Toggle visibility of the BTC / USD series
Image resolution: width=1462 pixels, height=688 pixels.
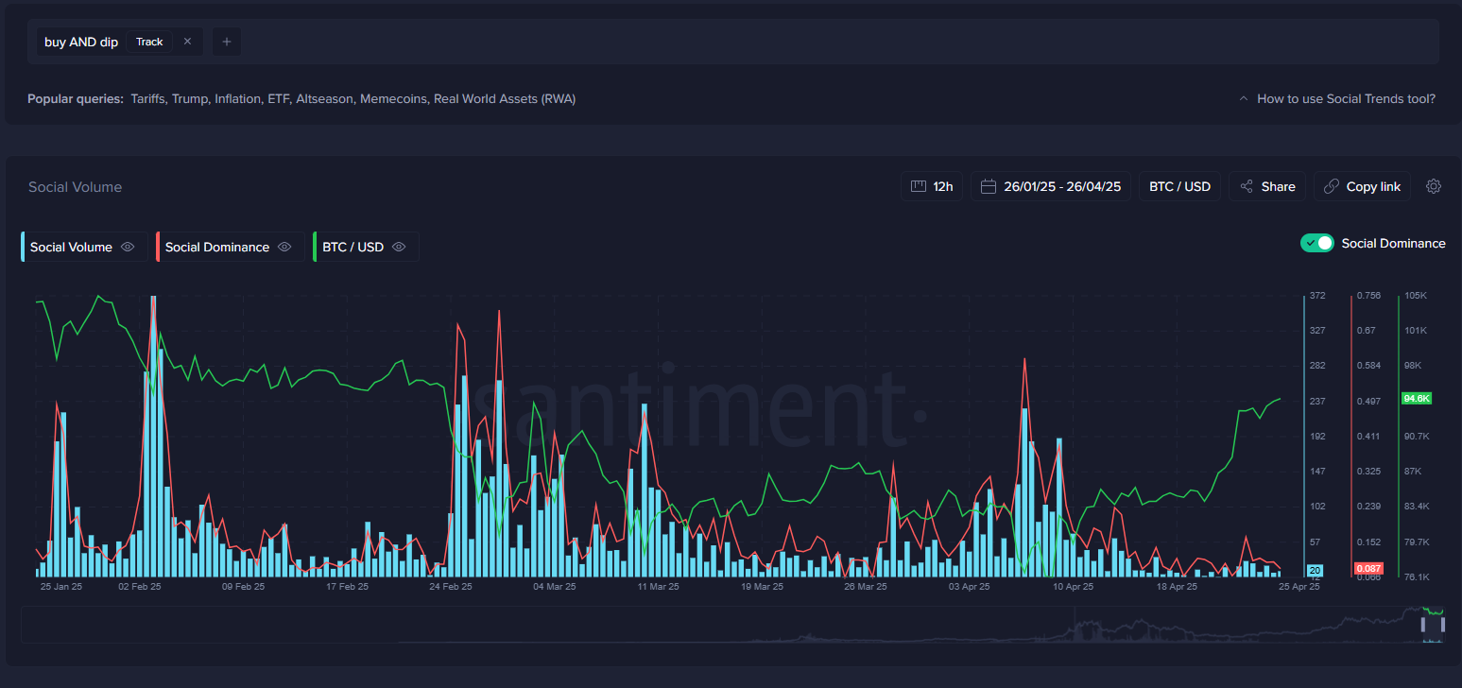coord(398,247)
